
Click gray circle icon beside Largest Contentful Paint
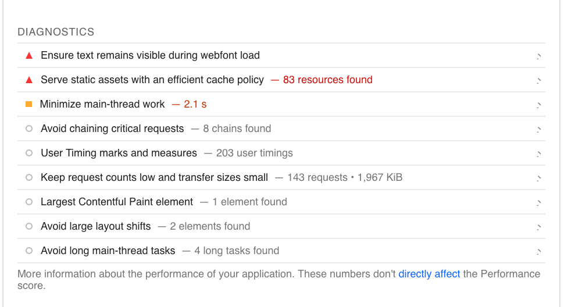click(x=29, y=202)
